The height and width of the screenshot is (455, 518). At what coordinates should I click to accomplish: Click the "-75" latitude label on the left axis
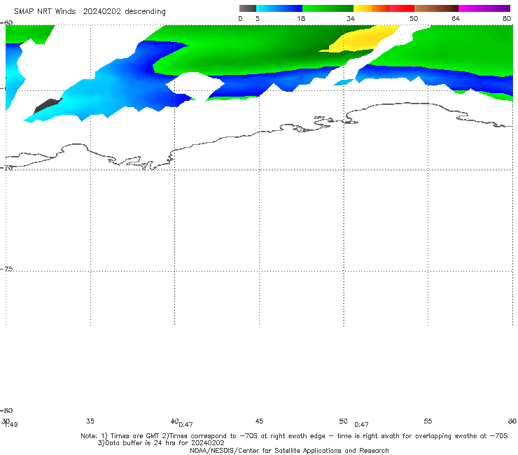(x=7, y=269)
